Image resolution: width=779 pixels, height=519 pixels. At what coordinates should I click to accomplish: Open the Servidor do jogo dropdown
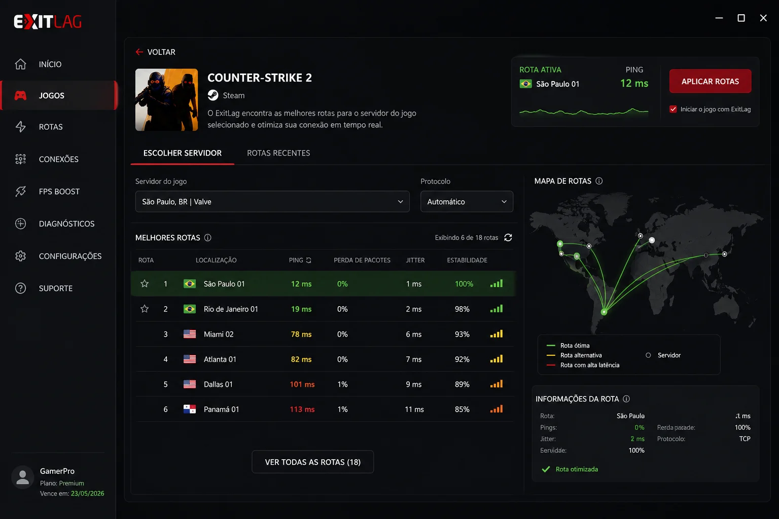[x=272, y=201]
